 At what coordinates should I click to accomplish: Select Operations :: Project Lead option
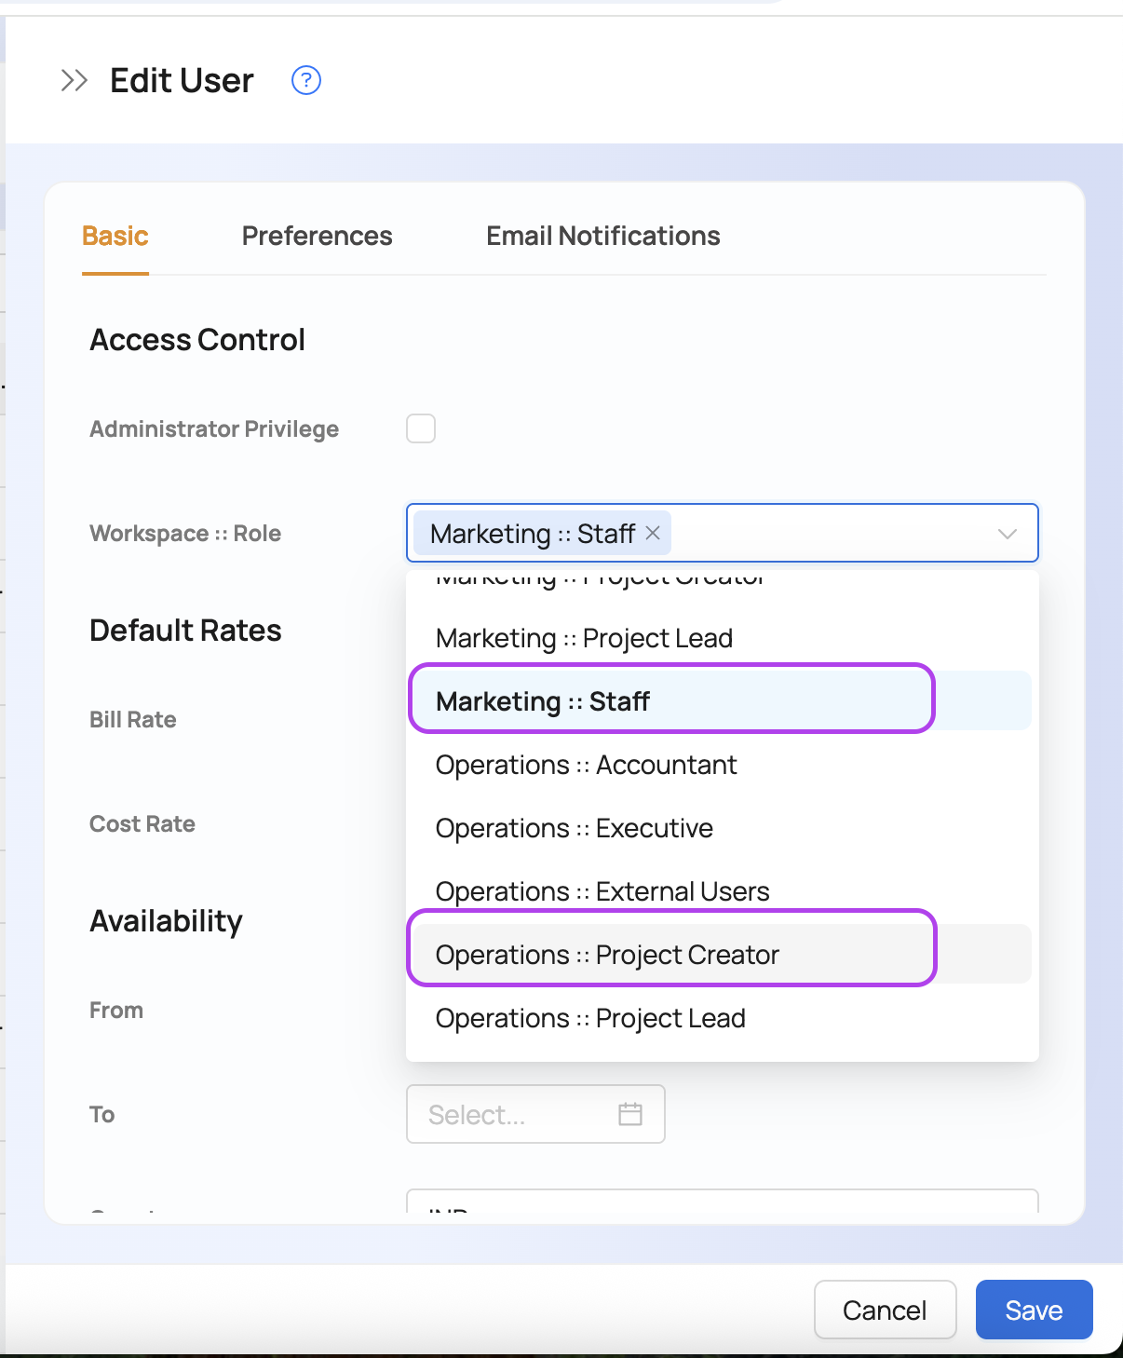coord(590,1018)
